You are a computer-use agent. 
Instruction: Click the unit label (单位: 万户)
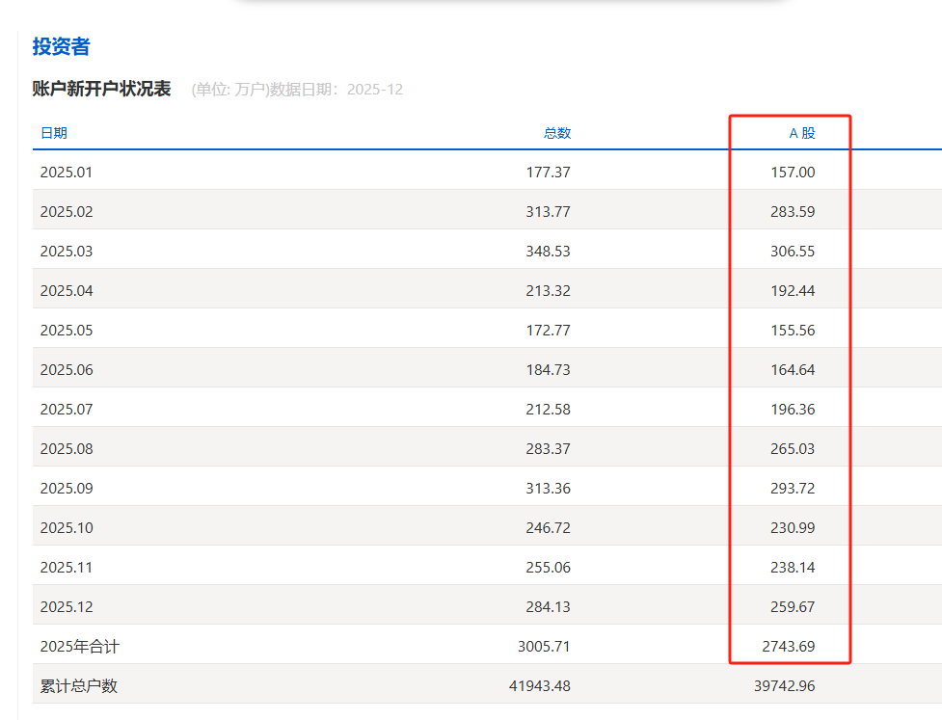point(230,89)
